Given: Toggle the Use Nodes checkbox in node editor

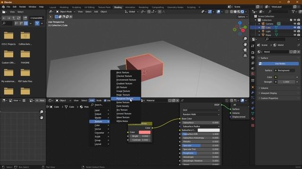Looking at the screenshot, I should pyautogui.click(x=105, y=100).
